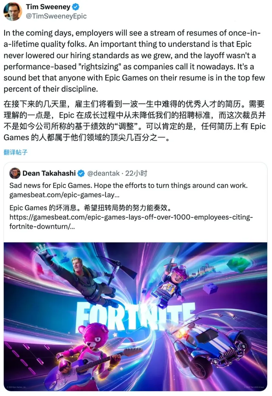Open the Tim Sweeney display name
The image size is (272, 396).
click(48, 7)
